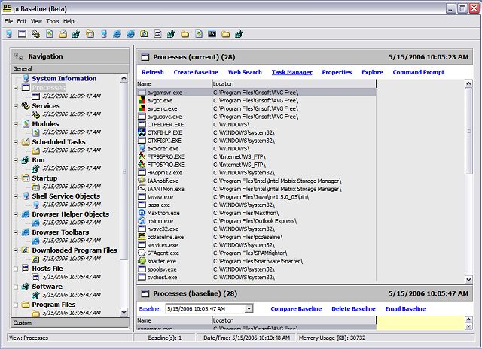Collapse the Services tree node
This screenshot has height=349, width=482.
click(16, 106)
